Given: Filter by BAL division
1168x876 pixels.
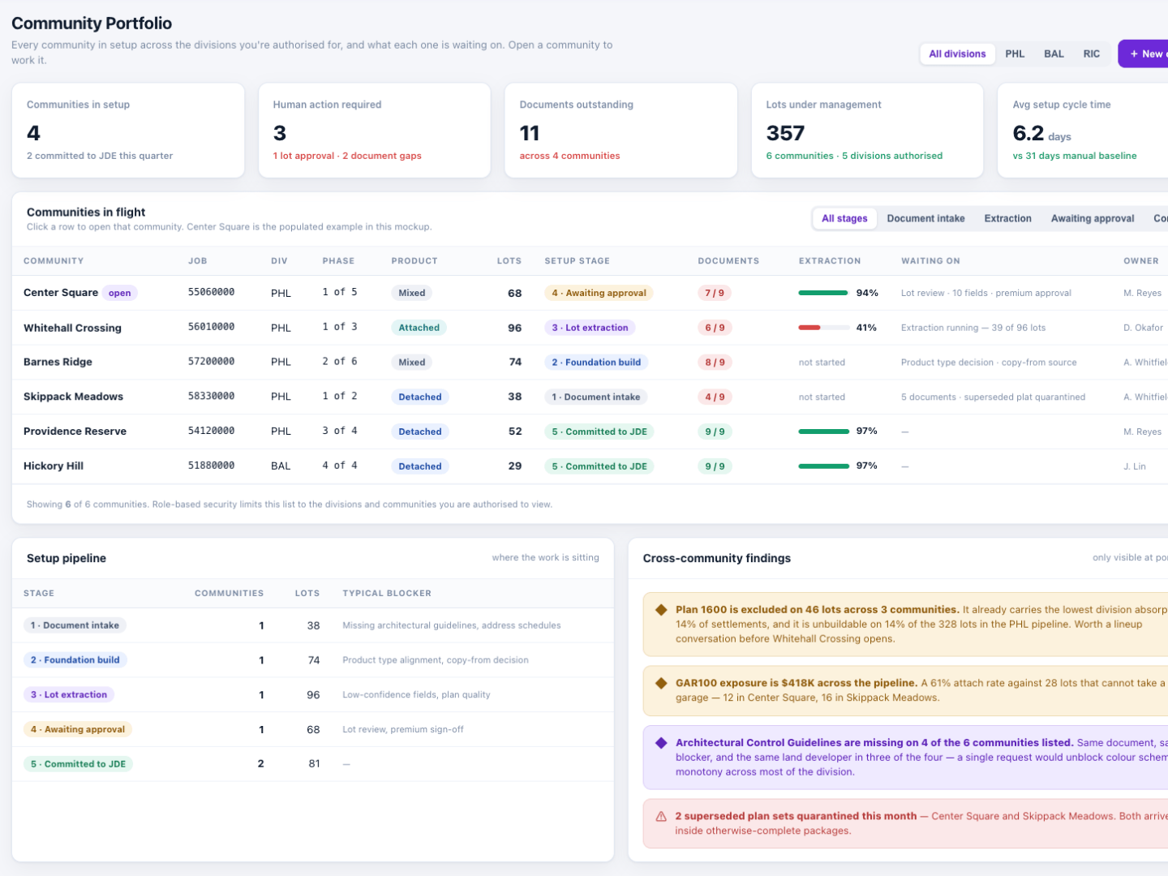Looking at the screenshot, I should [1054, 54].
